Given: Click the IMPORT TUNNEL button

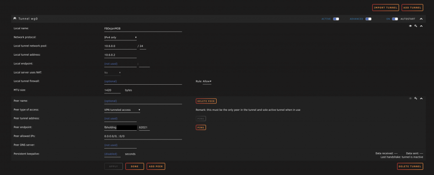Looking at the screenshot, I should (x=385, y=7).
